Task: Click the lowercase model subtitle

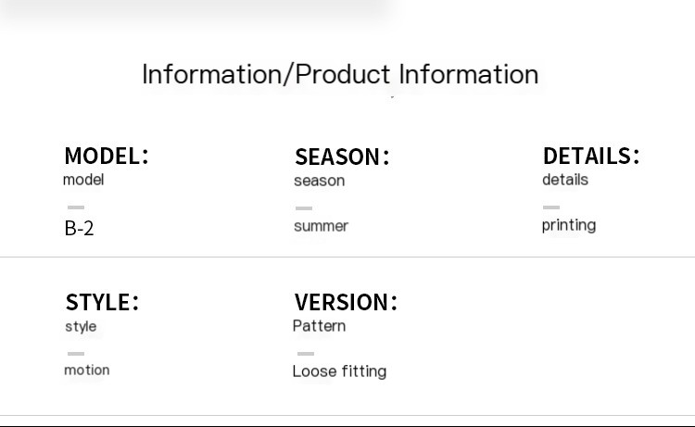Action: (x=83, y=180)
